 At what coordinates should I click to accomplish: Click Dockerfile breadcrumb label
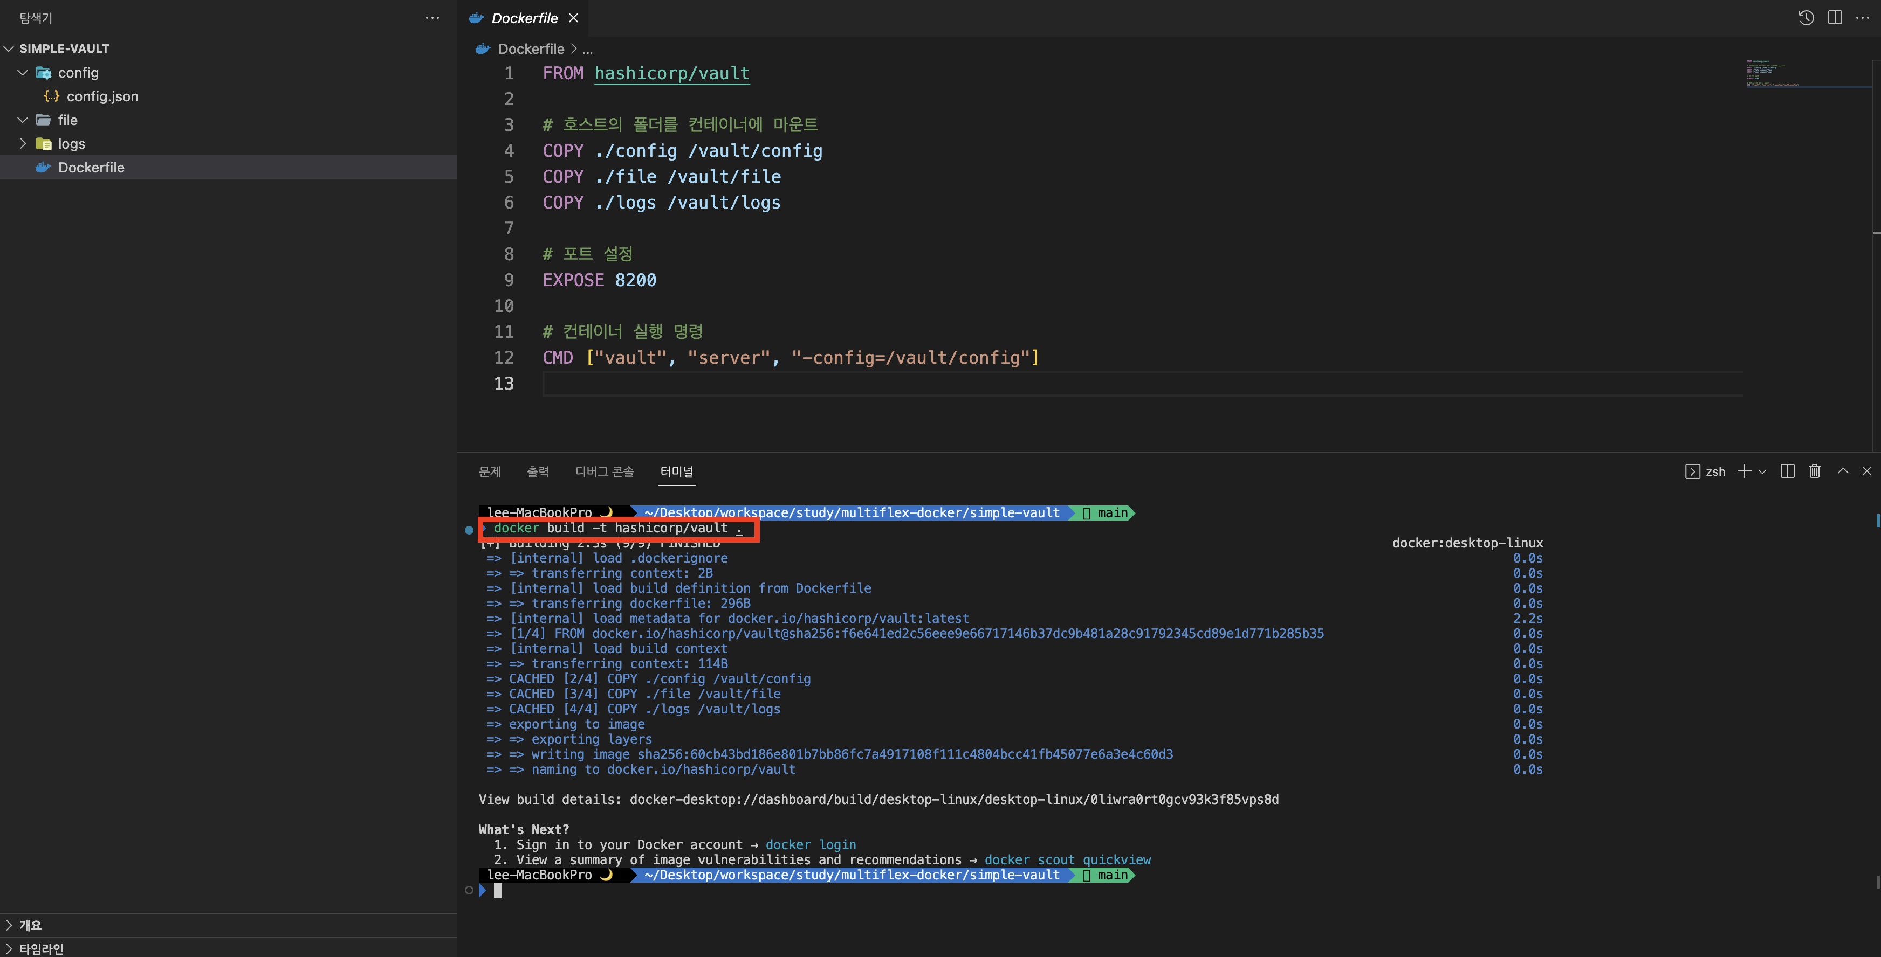click(531, 49)
